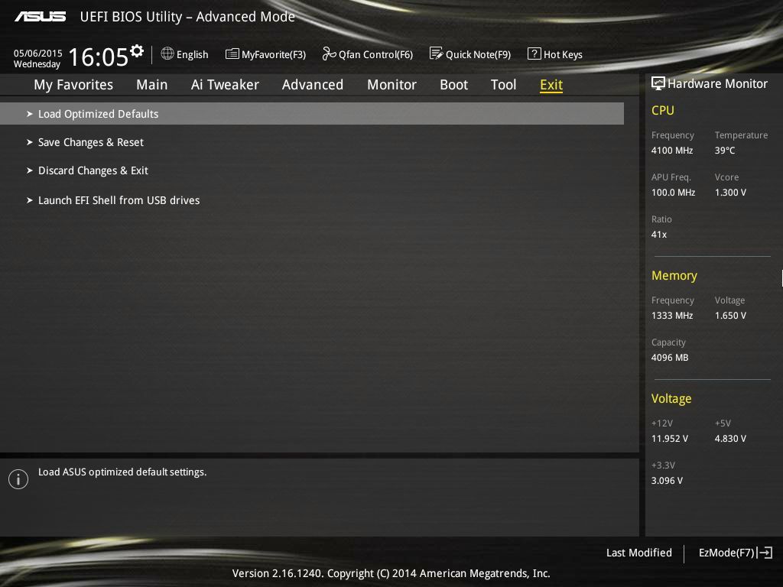Change language from English
The image size is (783, 587).
[192, 54]
